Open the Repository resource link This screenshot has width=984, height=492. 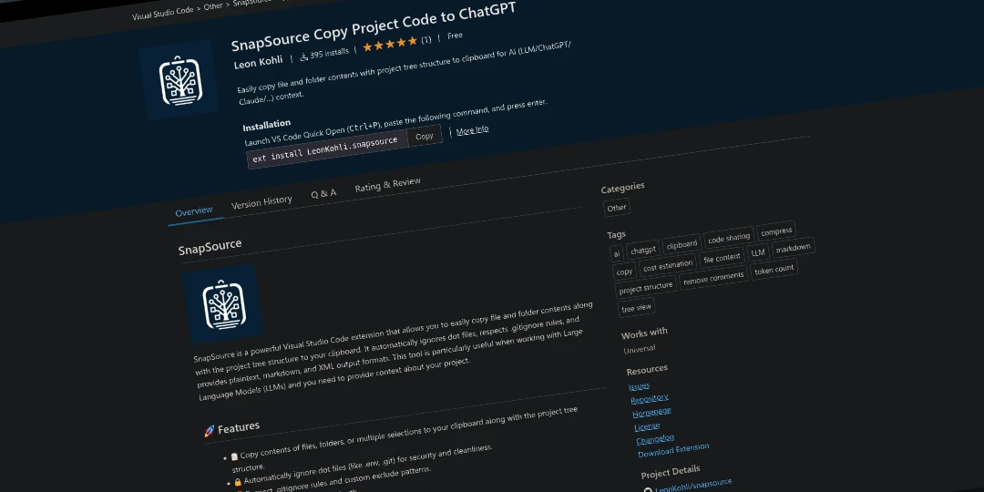(650, 399)
